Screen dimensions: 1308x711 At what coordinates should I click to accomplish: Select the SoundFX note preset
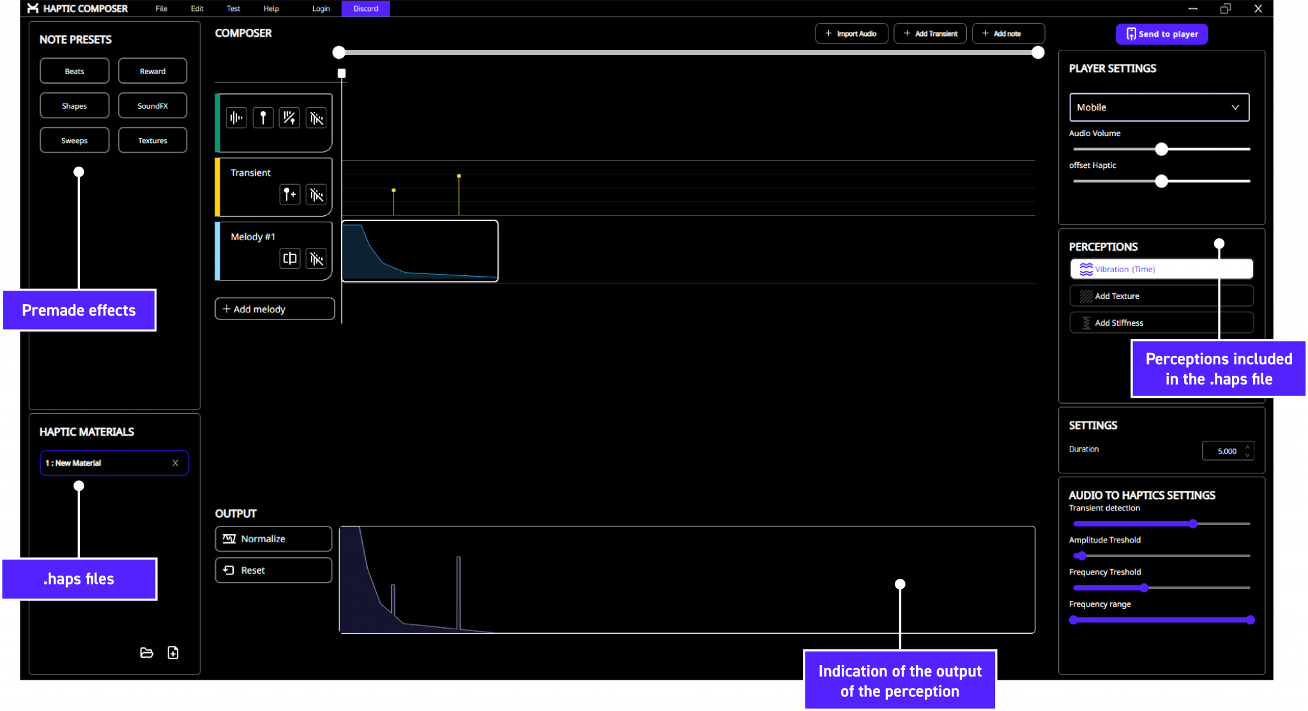click(x=153, y=105)
